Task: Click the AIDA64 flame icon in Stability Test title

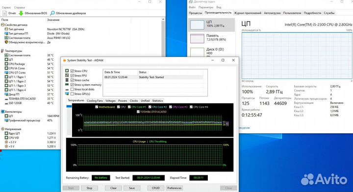Action: tap(65, 60)
